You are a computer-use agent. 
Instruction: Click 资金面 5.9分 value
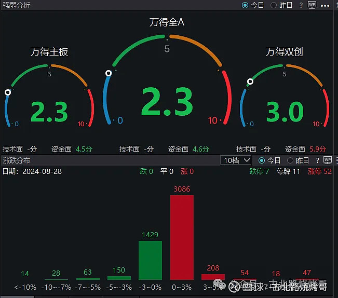[x=318, y=149]
